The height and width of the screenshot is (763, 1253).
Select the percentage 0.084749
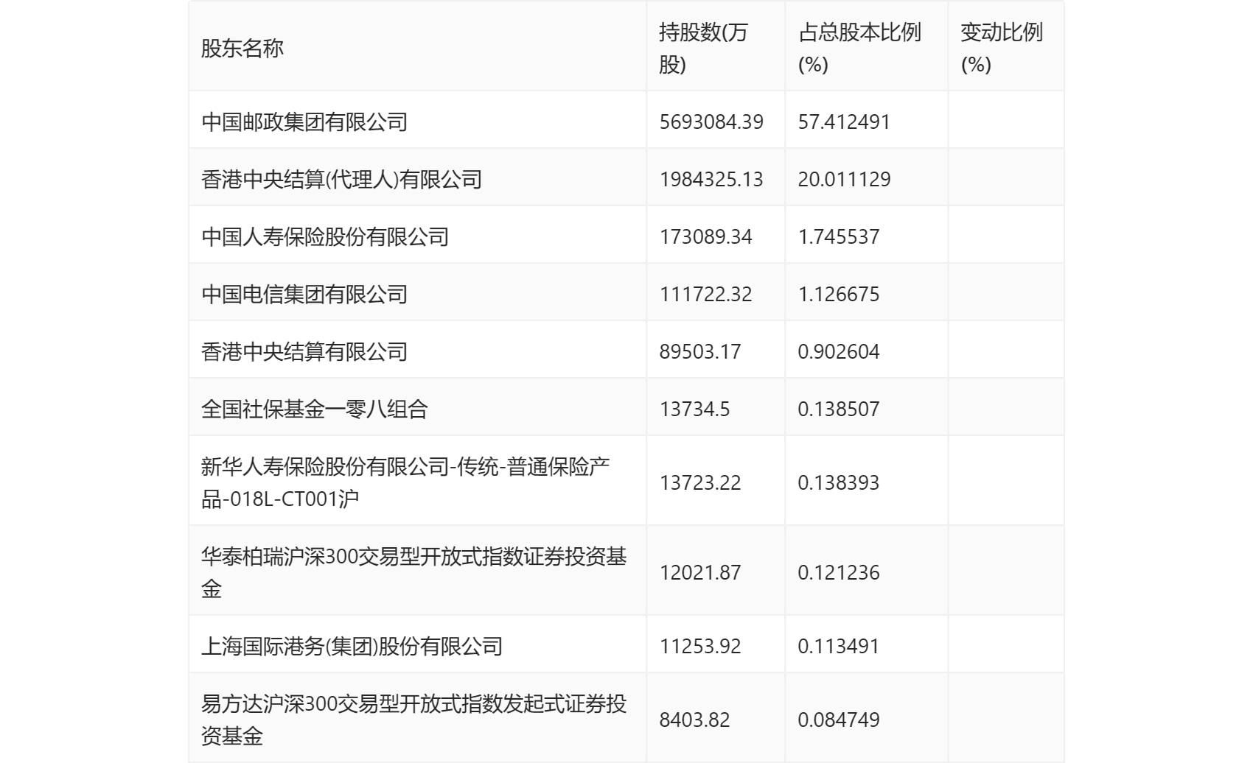click(839, 720)
